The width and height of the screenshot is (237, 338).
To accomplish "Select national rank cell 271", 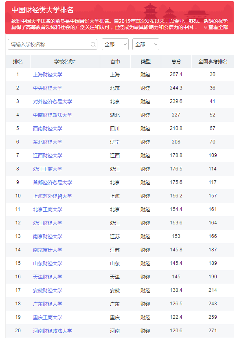I will (213, 331).
